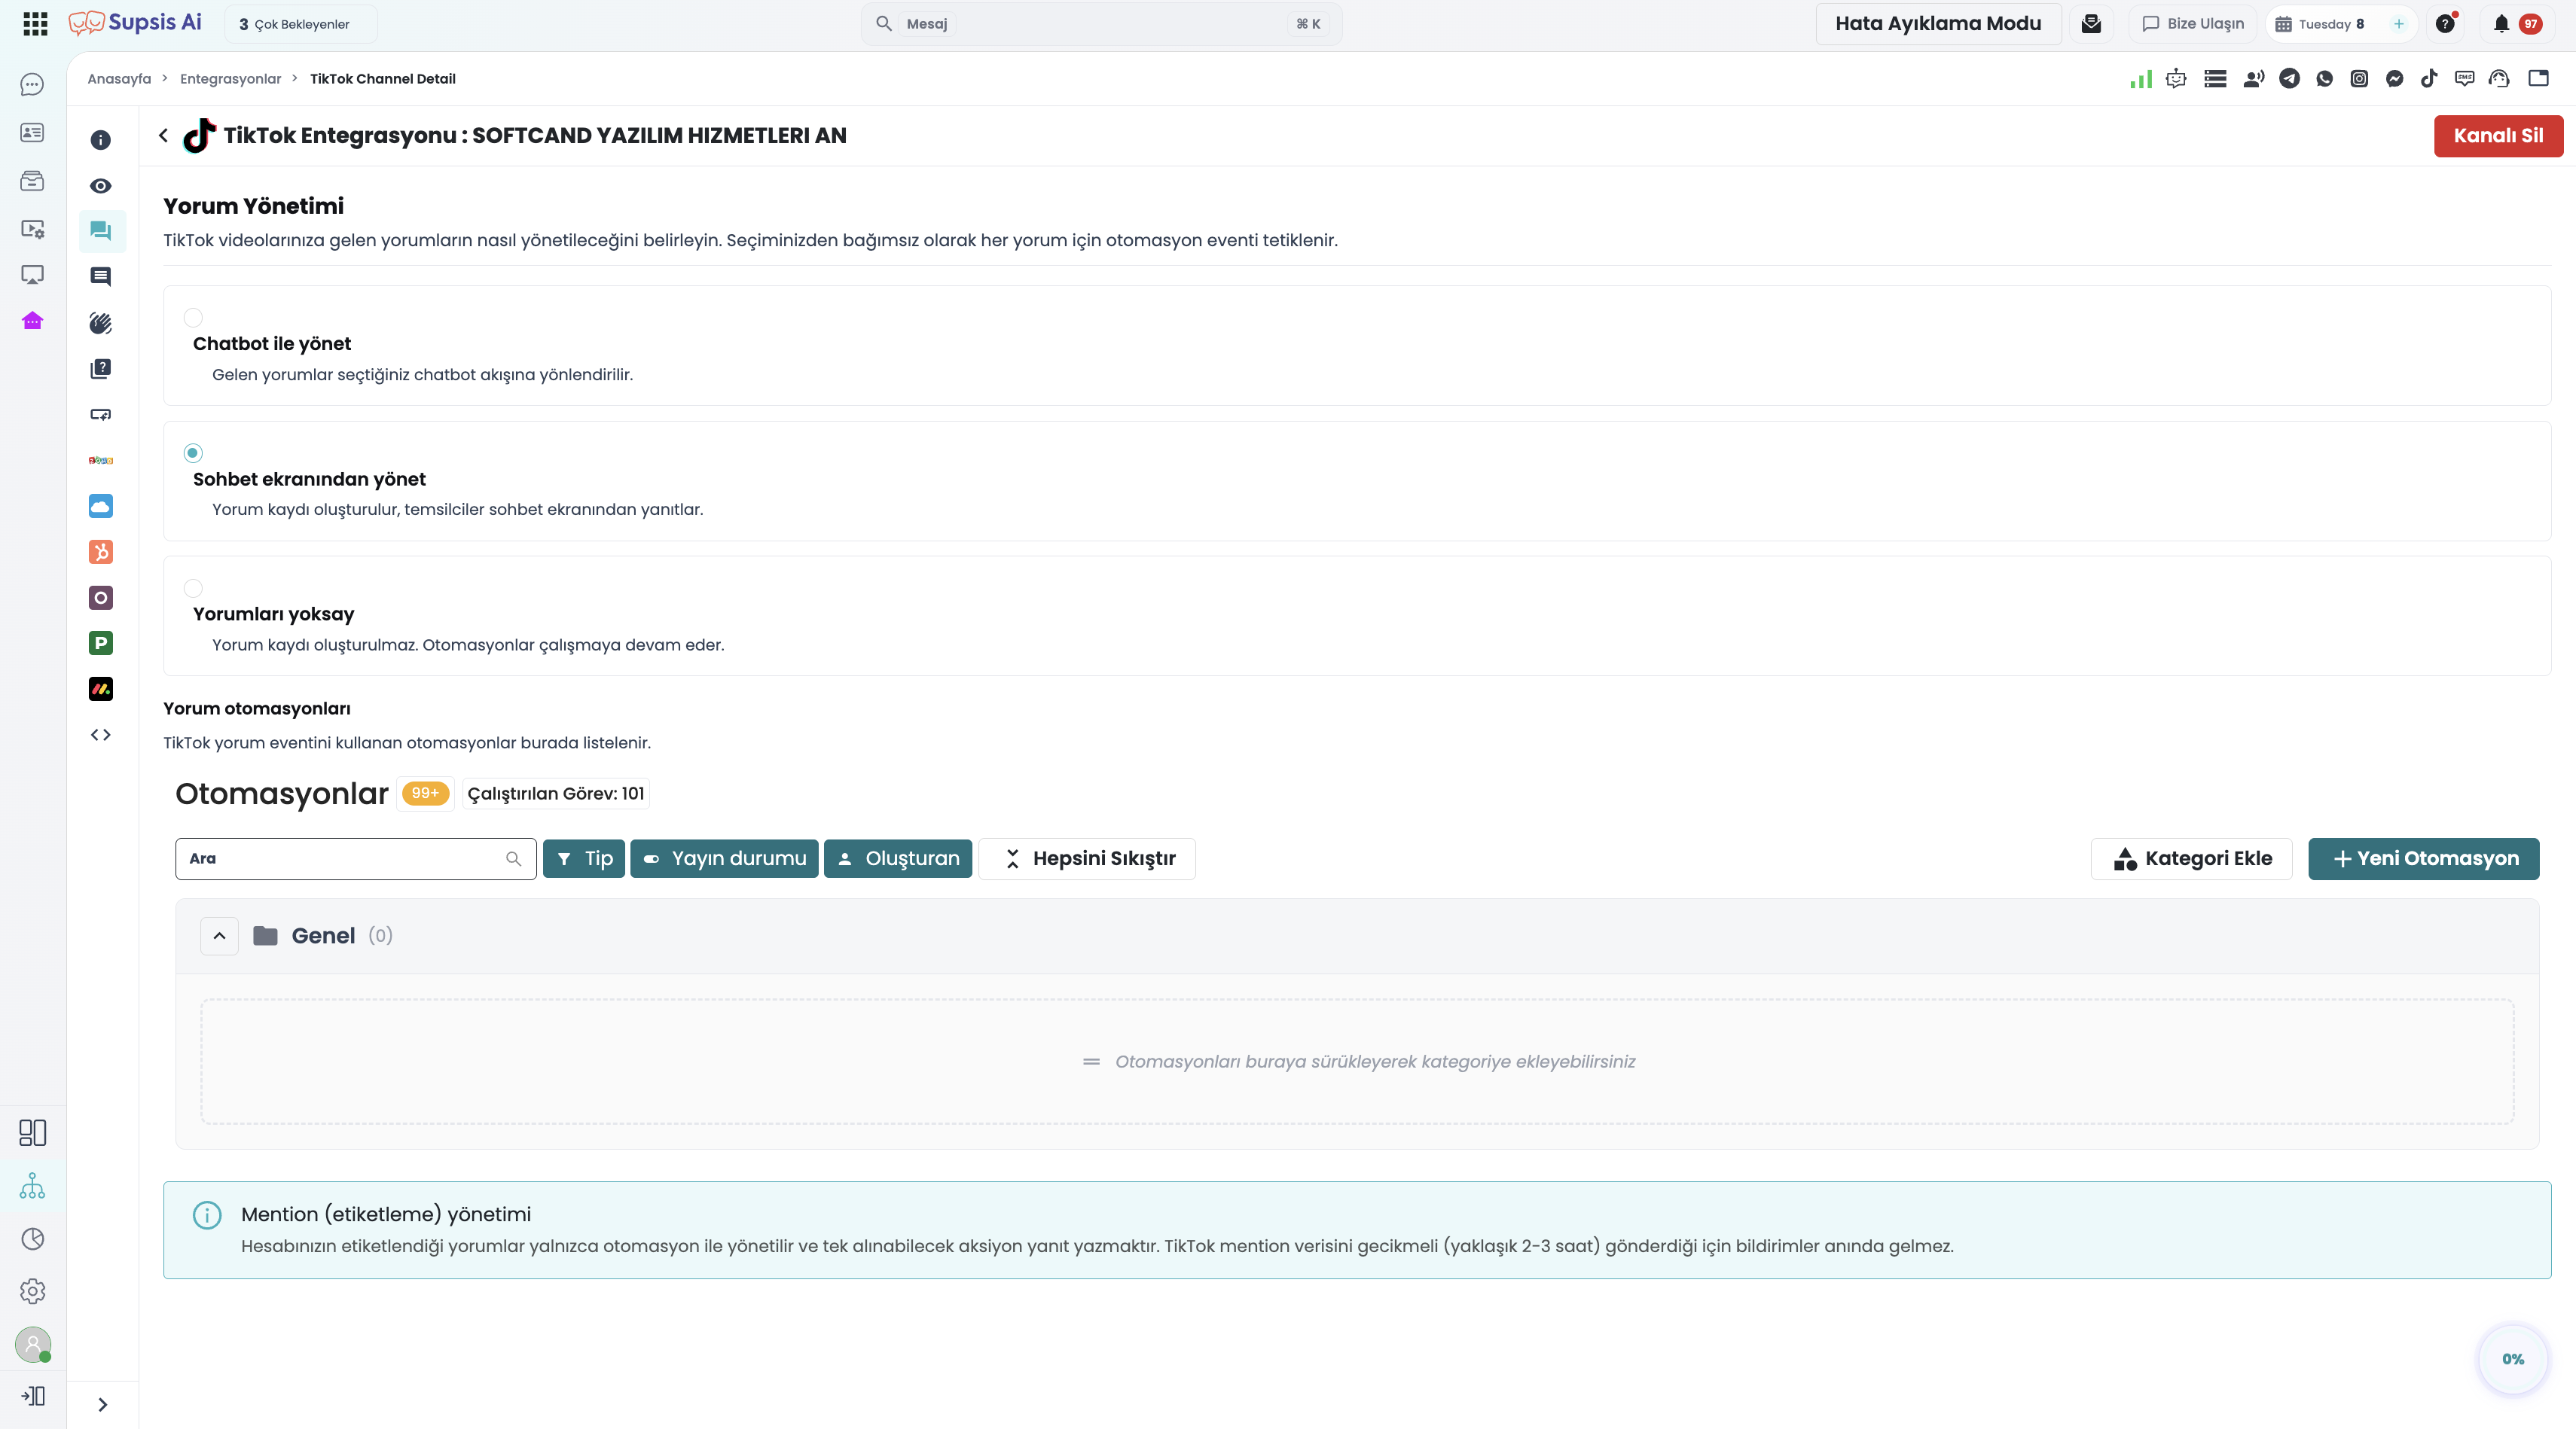Open the Telegram channel icon
This screenshot has width=2576, height=1429.
tap(2289, 79)
